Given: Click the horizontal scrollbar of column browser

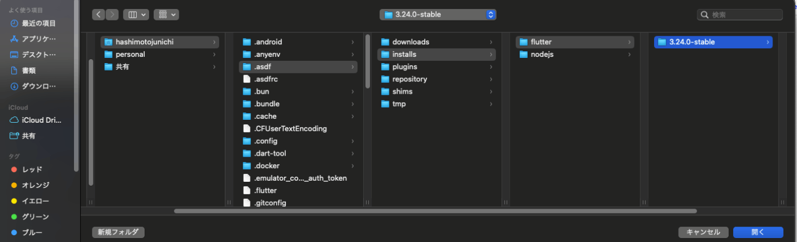Looking at the screenshot, I should 436,211.
